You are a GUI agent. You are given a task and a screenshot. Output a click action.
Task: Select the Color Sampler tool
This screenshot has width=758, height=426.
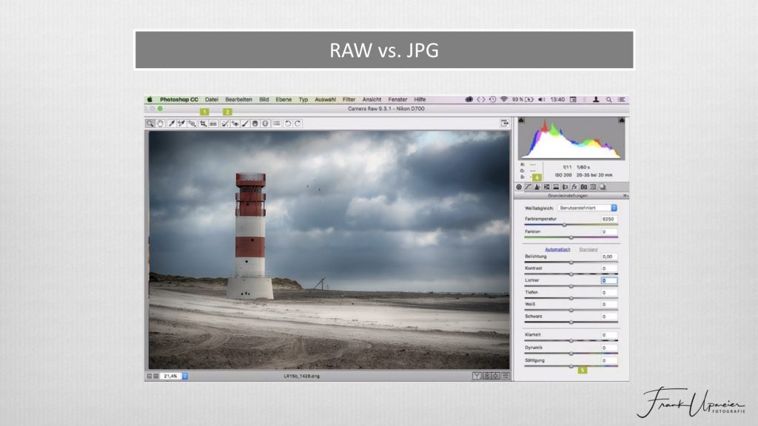pos(181,124)
